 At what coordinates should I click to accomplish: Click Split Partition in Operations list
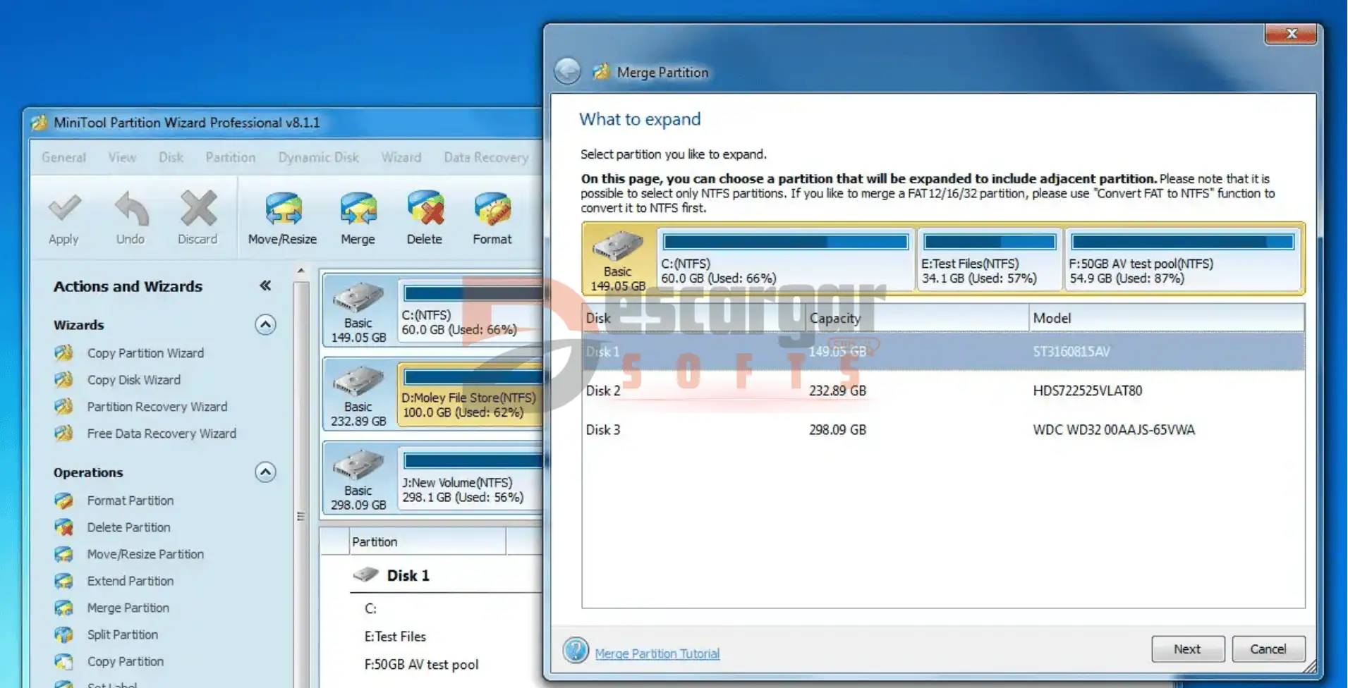[x=122, y=634]
